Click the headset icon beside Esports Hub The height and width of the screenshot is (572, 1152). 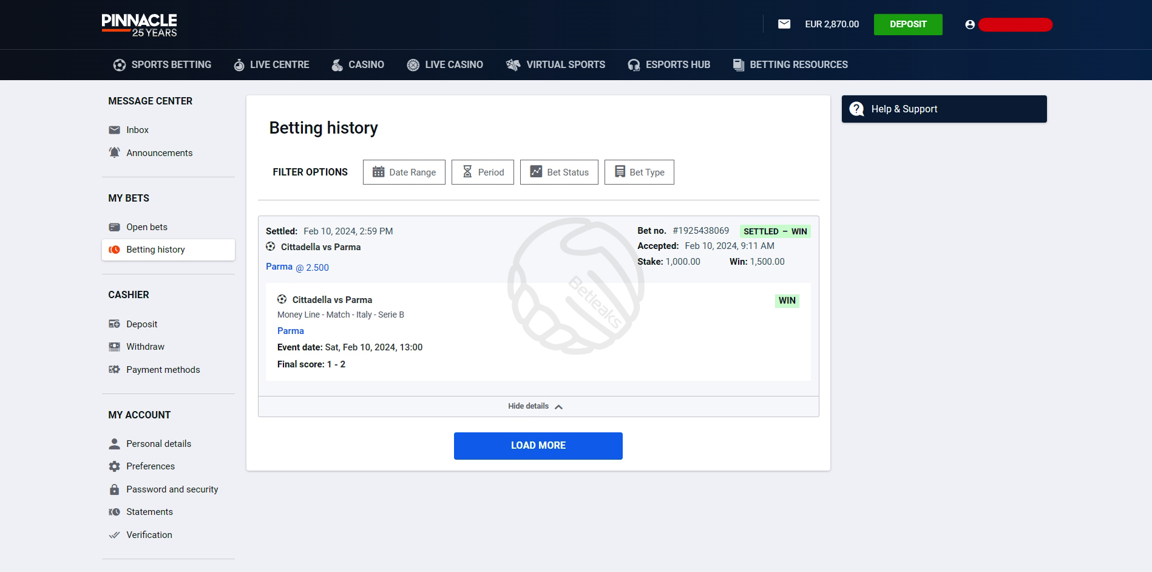tap(634, 65)
